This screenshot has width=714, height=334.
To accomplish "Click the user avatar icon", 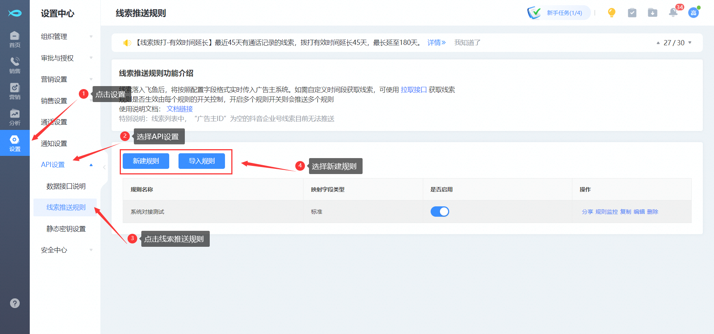I will click(694, 13).
